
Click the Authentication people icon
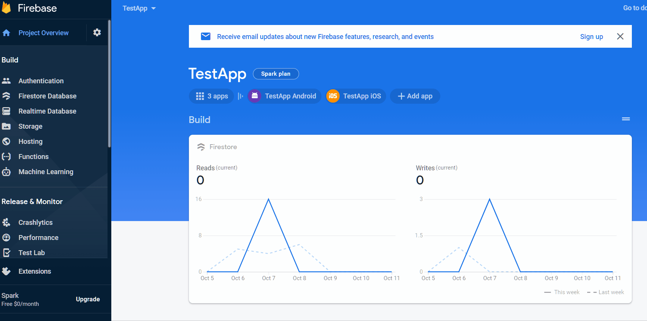coord(6,81)
